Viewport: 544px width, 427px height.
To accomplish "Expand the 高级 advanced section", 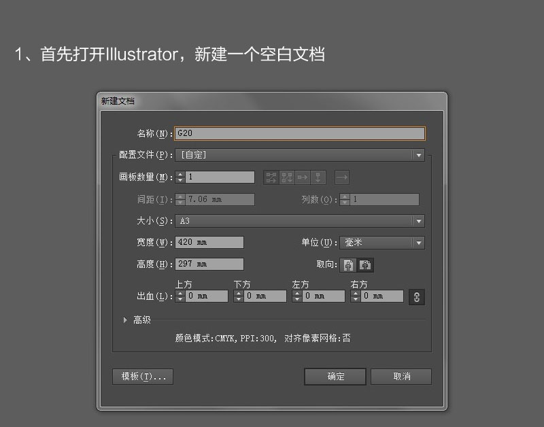I will [x=125, y=320].
